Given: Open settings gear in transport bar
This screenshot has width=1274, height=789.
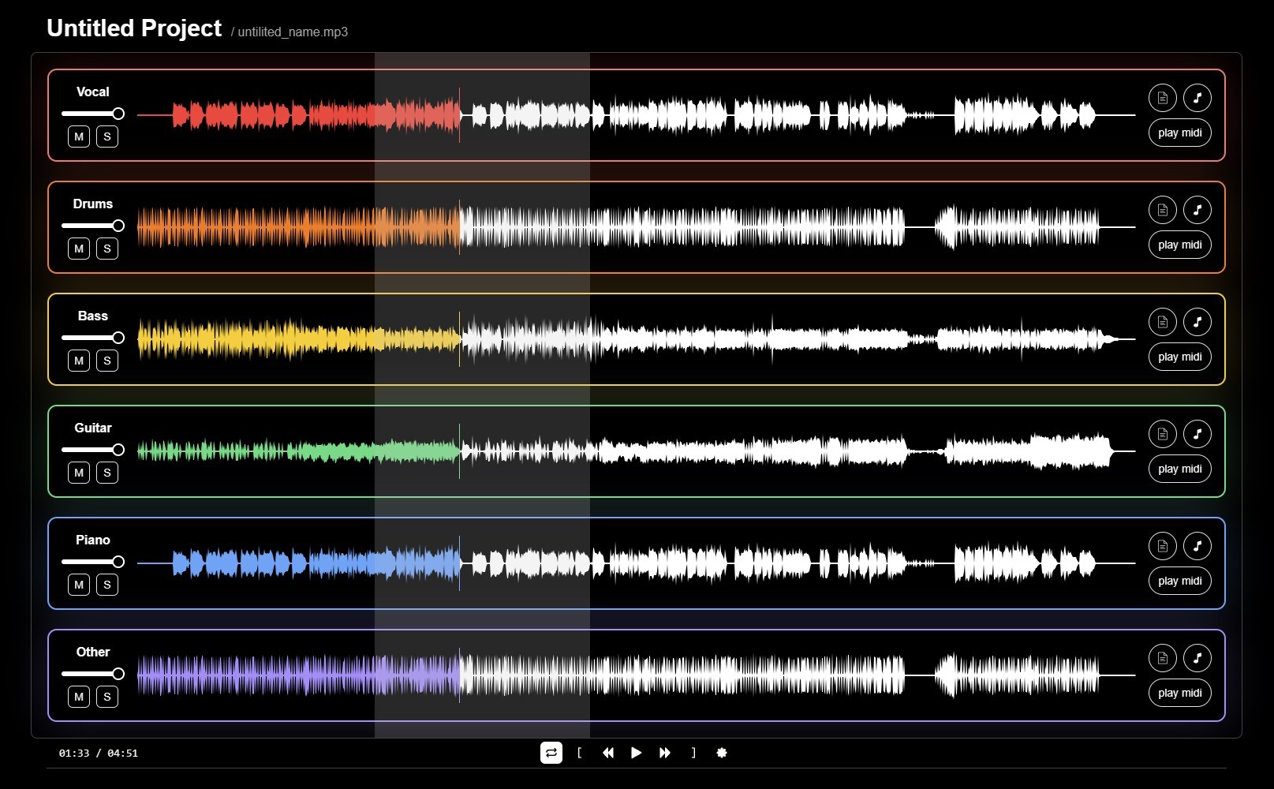Looking at the screenshot, I should 721,753.
